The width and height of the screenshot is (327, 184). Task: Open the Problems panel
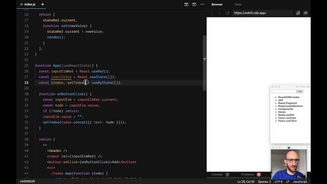[247, 174]
